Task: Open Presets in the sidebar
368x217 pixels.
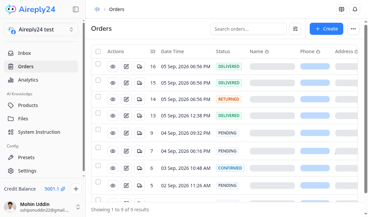Action: tap(41, 157)
